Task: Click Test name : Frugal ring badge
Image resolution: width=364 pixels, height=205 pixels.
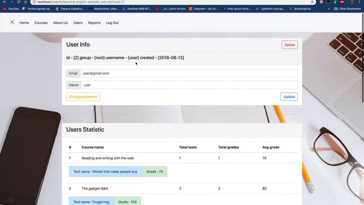Action: point(91,202)
